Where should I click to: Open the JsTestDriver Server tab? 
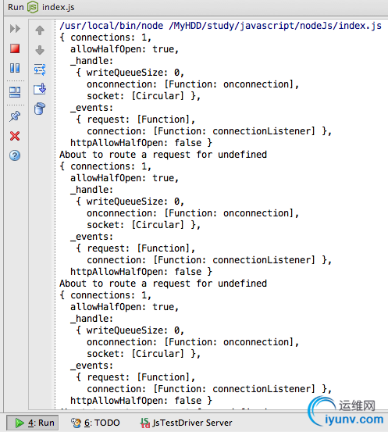point(187,423)
